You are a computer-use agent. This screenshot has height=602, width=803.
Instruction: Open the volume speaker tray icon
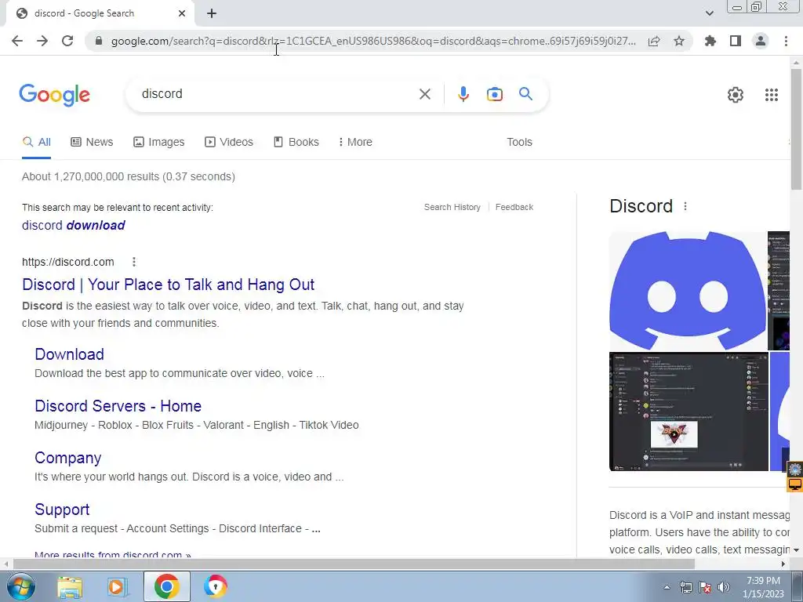click(724, 587)
